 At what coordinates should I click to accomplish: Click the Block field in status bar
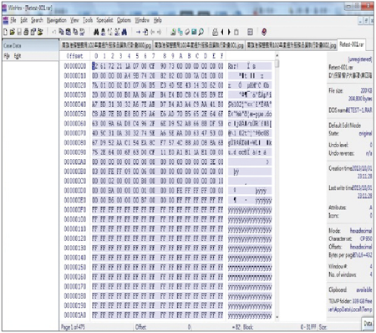(x=279, y=326)
